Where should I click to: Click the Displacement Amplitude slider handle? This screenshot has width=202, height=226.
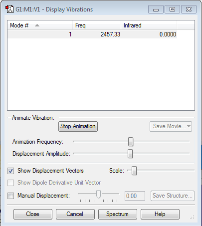click(130, 154)
